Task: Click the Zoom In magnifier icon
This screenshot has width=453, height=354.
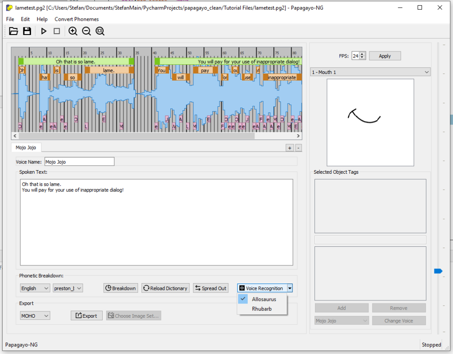Action: [73, 31]
